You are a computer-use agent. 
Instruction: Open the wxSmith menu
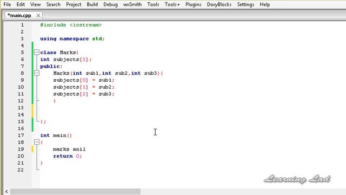(x=132, y=4)
